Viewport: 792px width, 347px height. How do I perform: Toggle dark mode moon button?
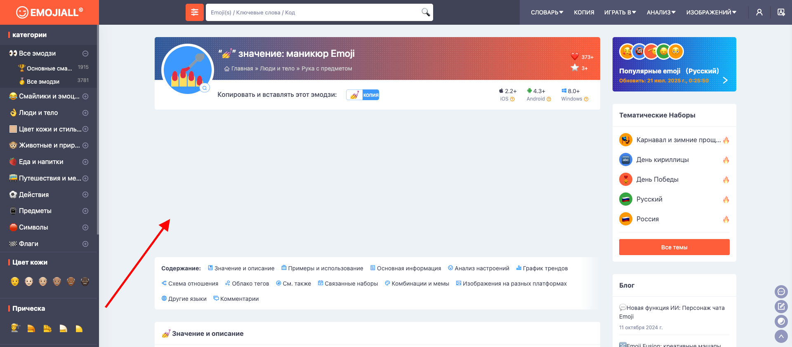click(781, 321)
